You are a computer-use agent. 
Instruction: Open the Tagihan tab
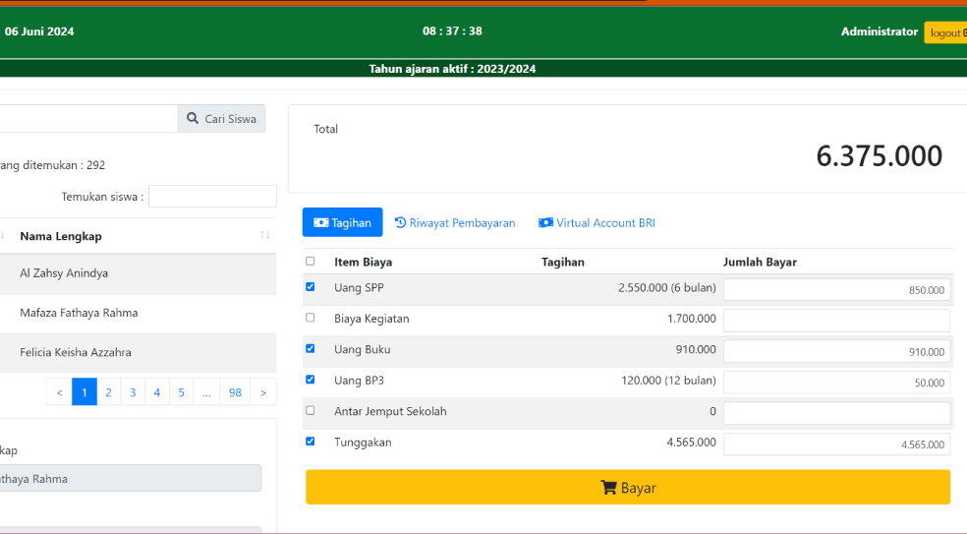[x=342, y=223]
